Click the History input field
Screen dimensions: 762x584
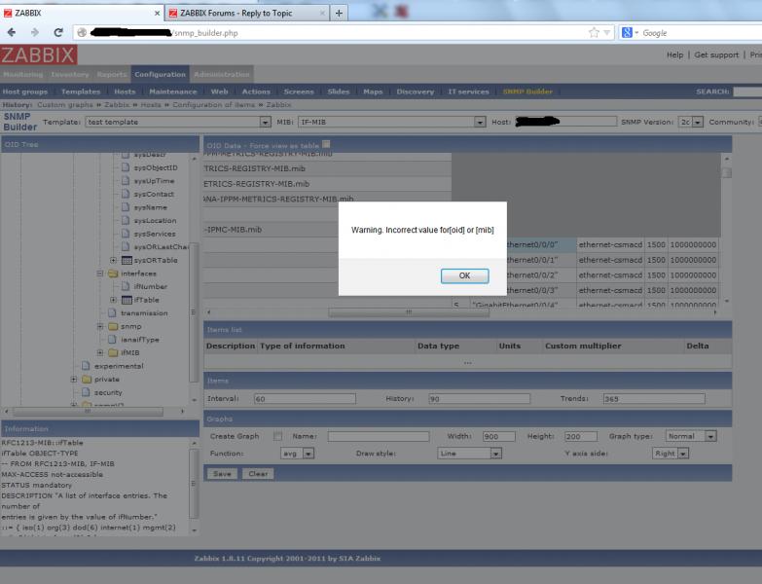pyautogui.click(x=479, y=399)
